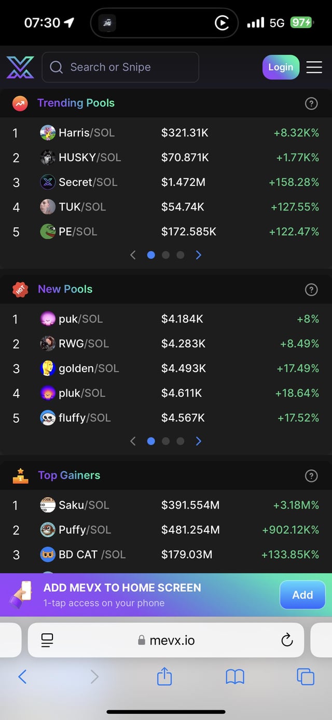Open the hamburger menu
Image resolution: width=332 pixels, height=720 pixels.
pyautogui.click(x=314, y=67)
